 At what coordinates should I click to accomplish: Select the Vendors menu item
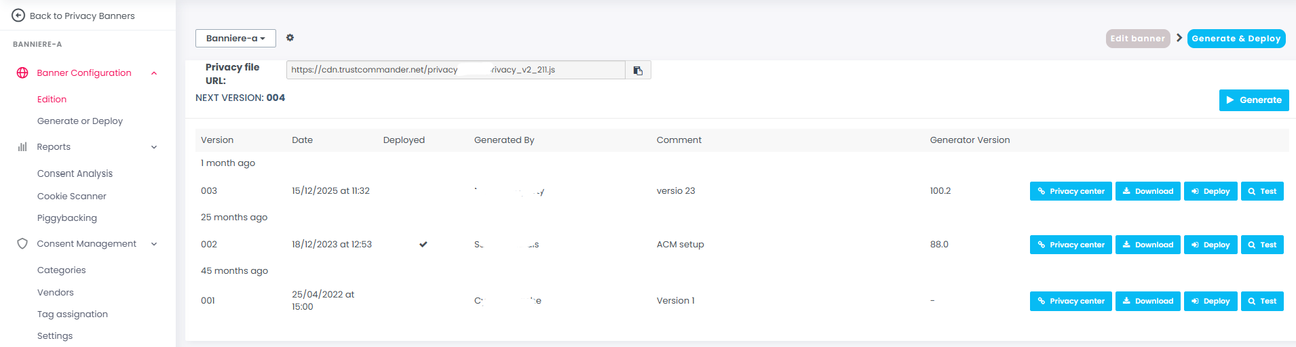56,293
